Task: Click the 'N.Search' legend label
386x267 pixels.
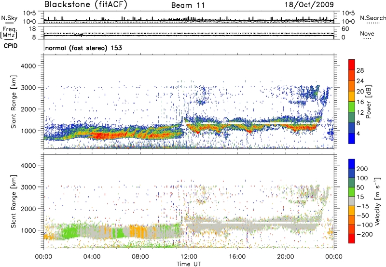Action: pos(373,18)
